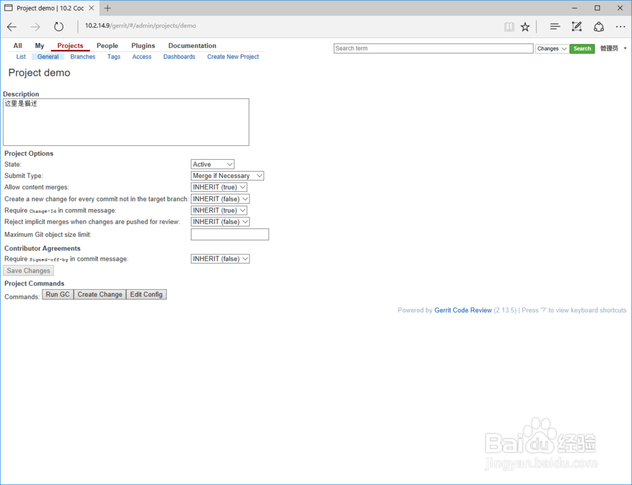Open the Dashboards submenu
This screenshot has width=632, height=485.
tap(179, 57)
